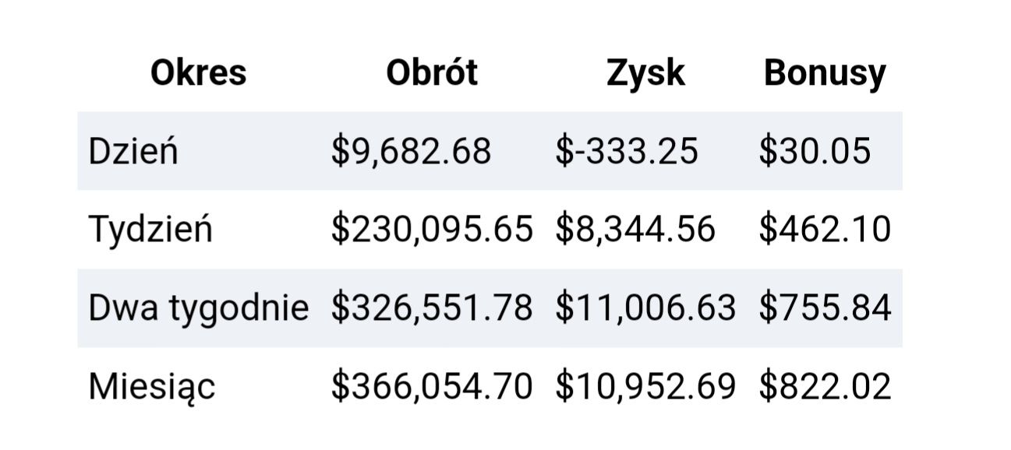The height and width of the screenshot is (450, 1011).
Task: Click the $366,054.70 turnover value
Action: [432, 387]
